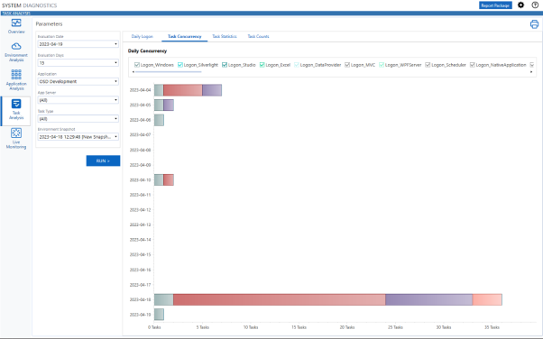Image resolution: width=543 pixels, height=339 pixels.
Task: Click the red bar segment for 2023-04-18
Action: pos(279,299)
